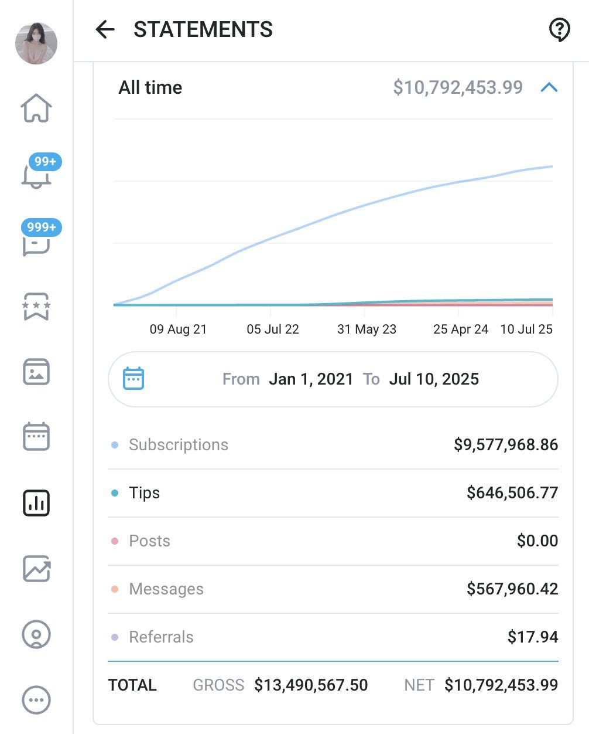Viewport: 589px width, 734px height.
Task: Toggle the Subscriptions series dot
Action: 115,444
